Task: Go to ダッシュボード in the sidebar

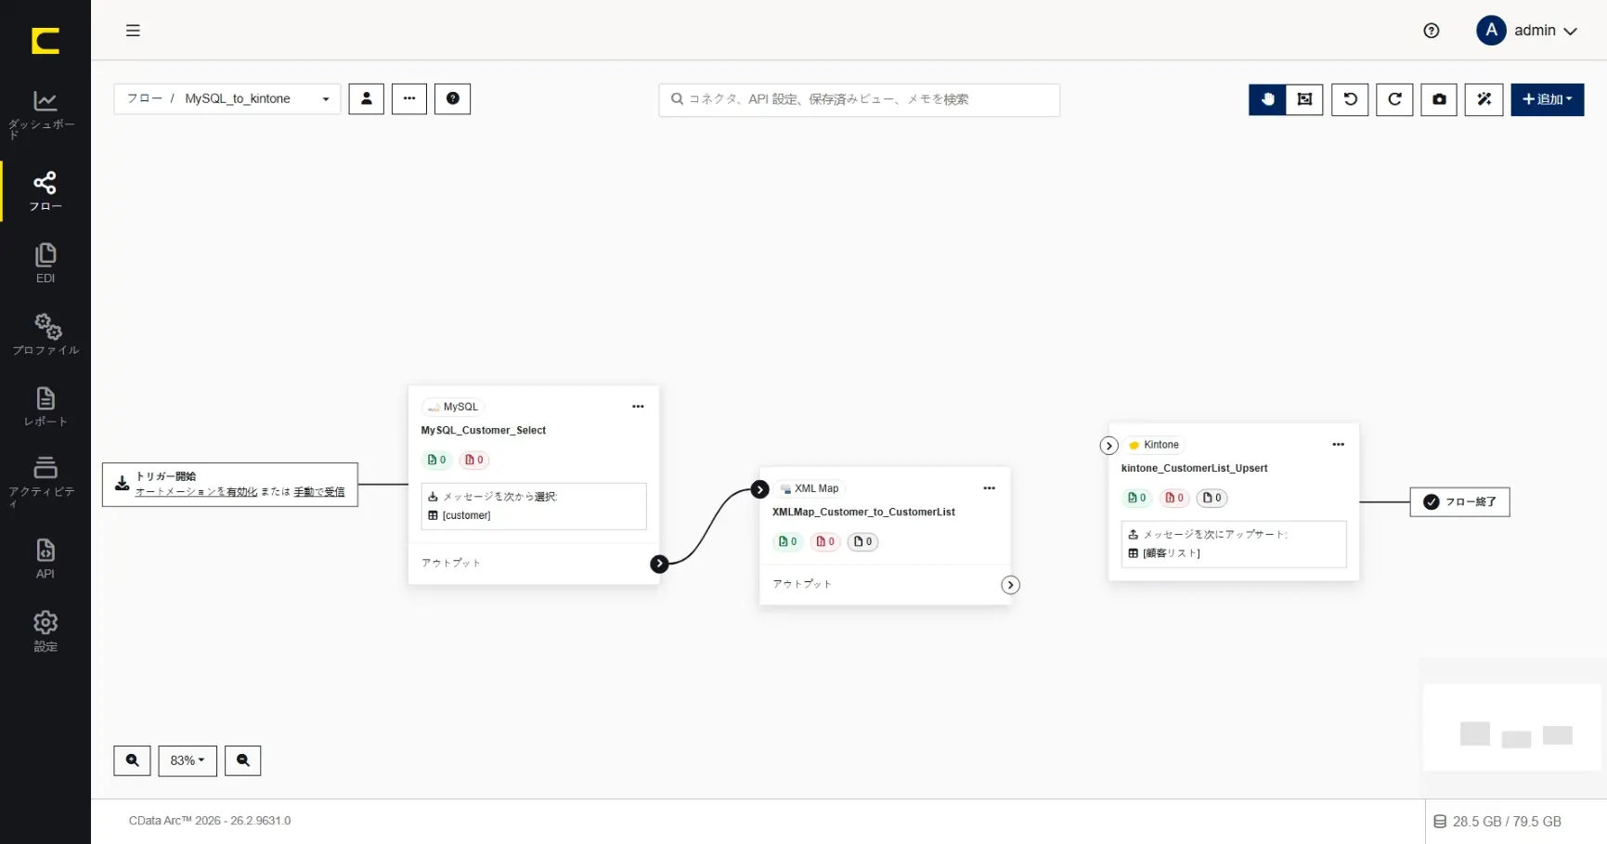Action: click(45, 114)
